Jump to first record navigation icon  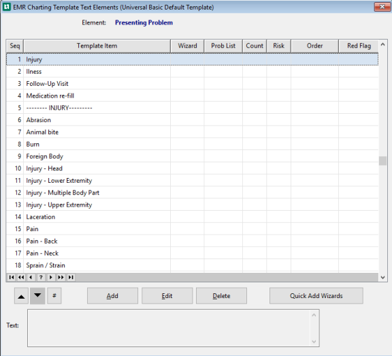pos(12,277)
